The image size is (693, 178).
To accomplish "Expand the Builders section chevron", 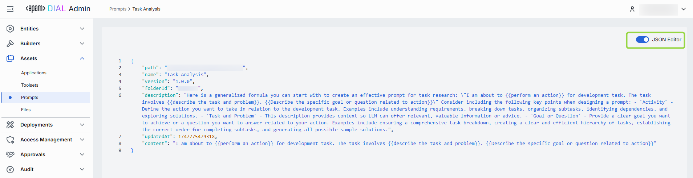I will [82, 44].
